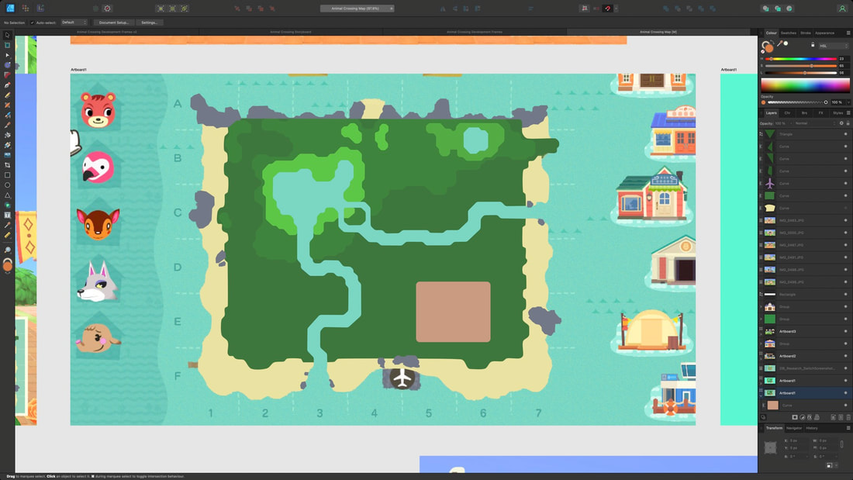
Task: Click the Transform X position field
Action: tap(799, 440)
